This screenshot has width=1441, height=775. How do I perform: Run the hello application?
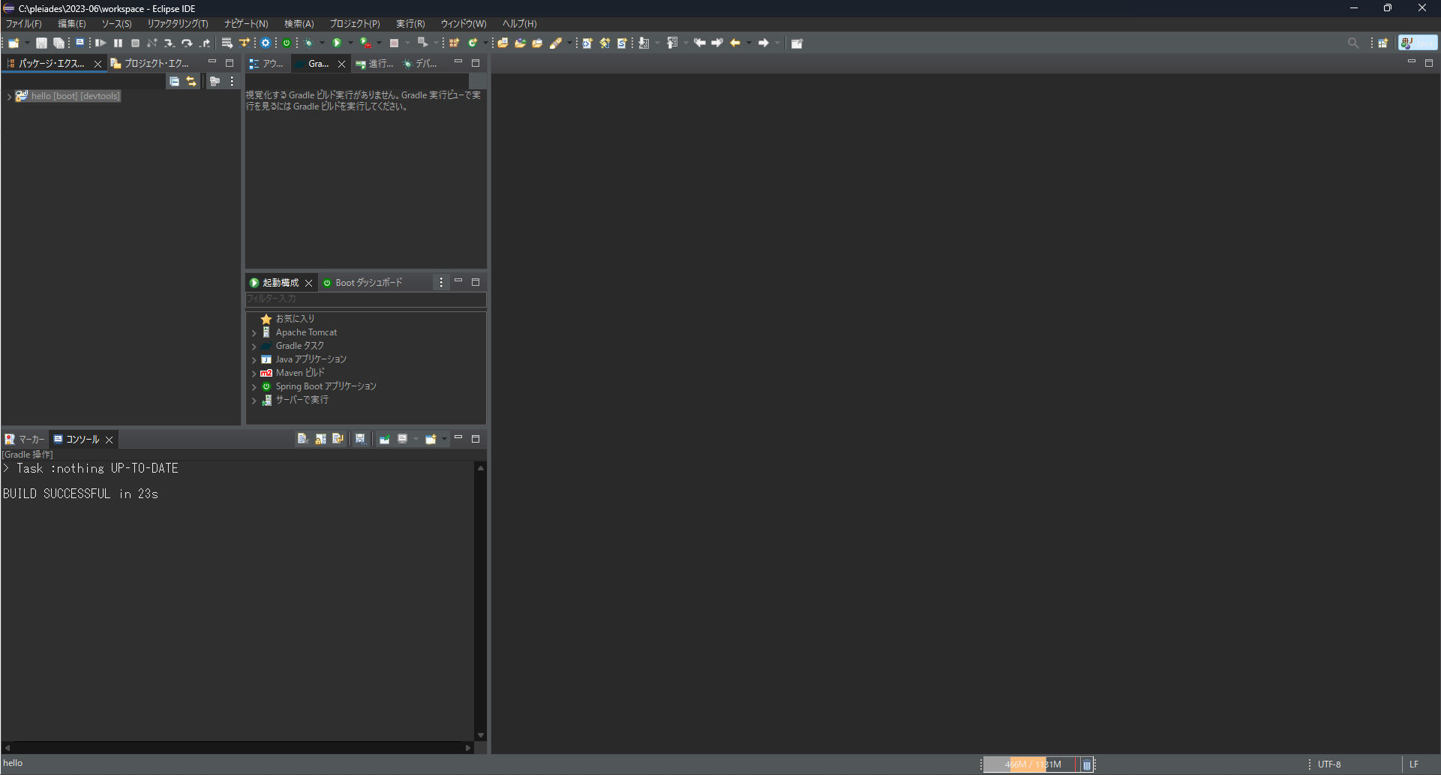[337, 43]
